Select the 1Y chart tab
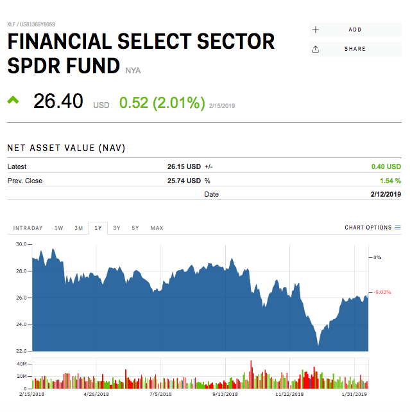The height and width of the screenshot is (412, 410). pos(98,228)
